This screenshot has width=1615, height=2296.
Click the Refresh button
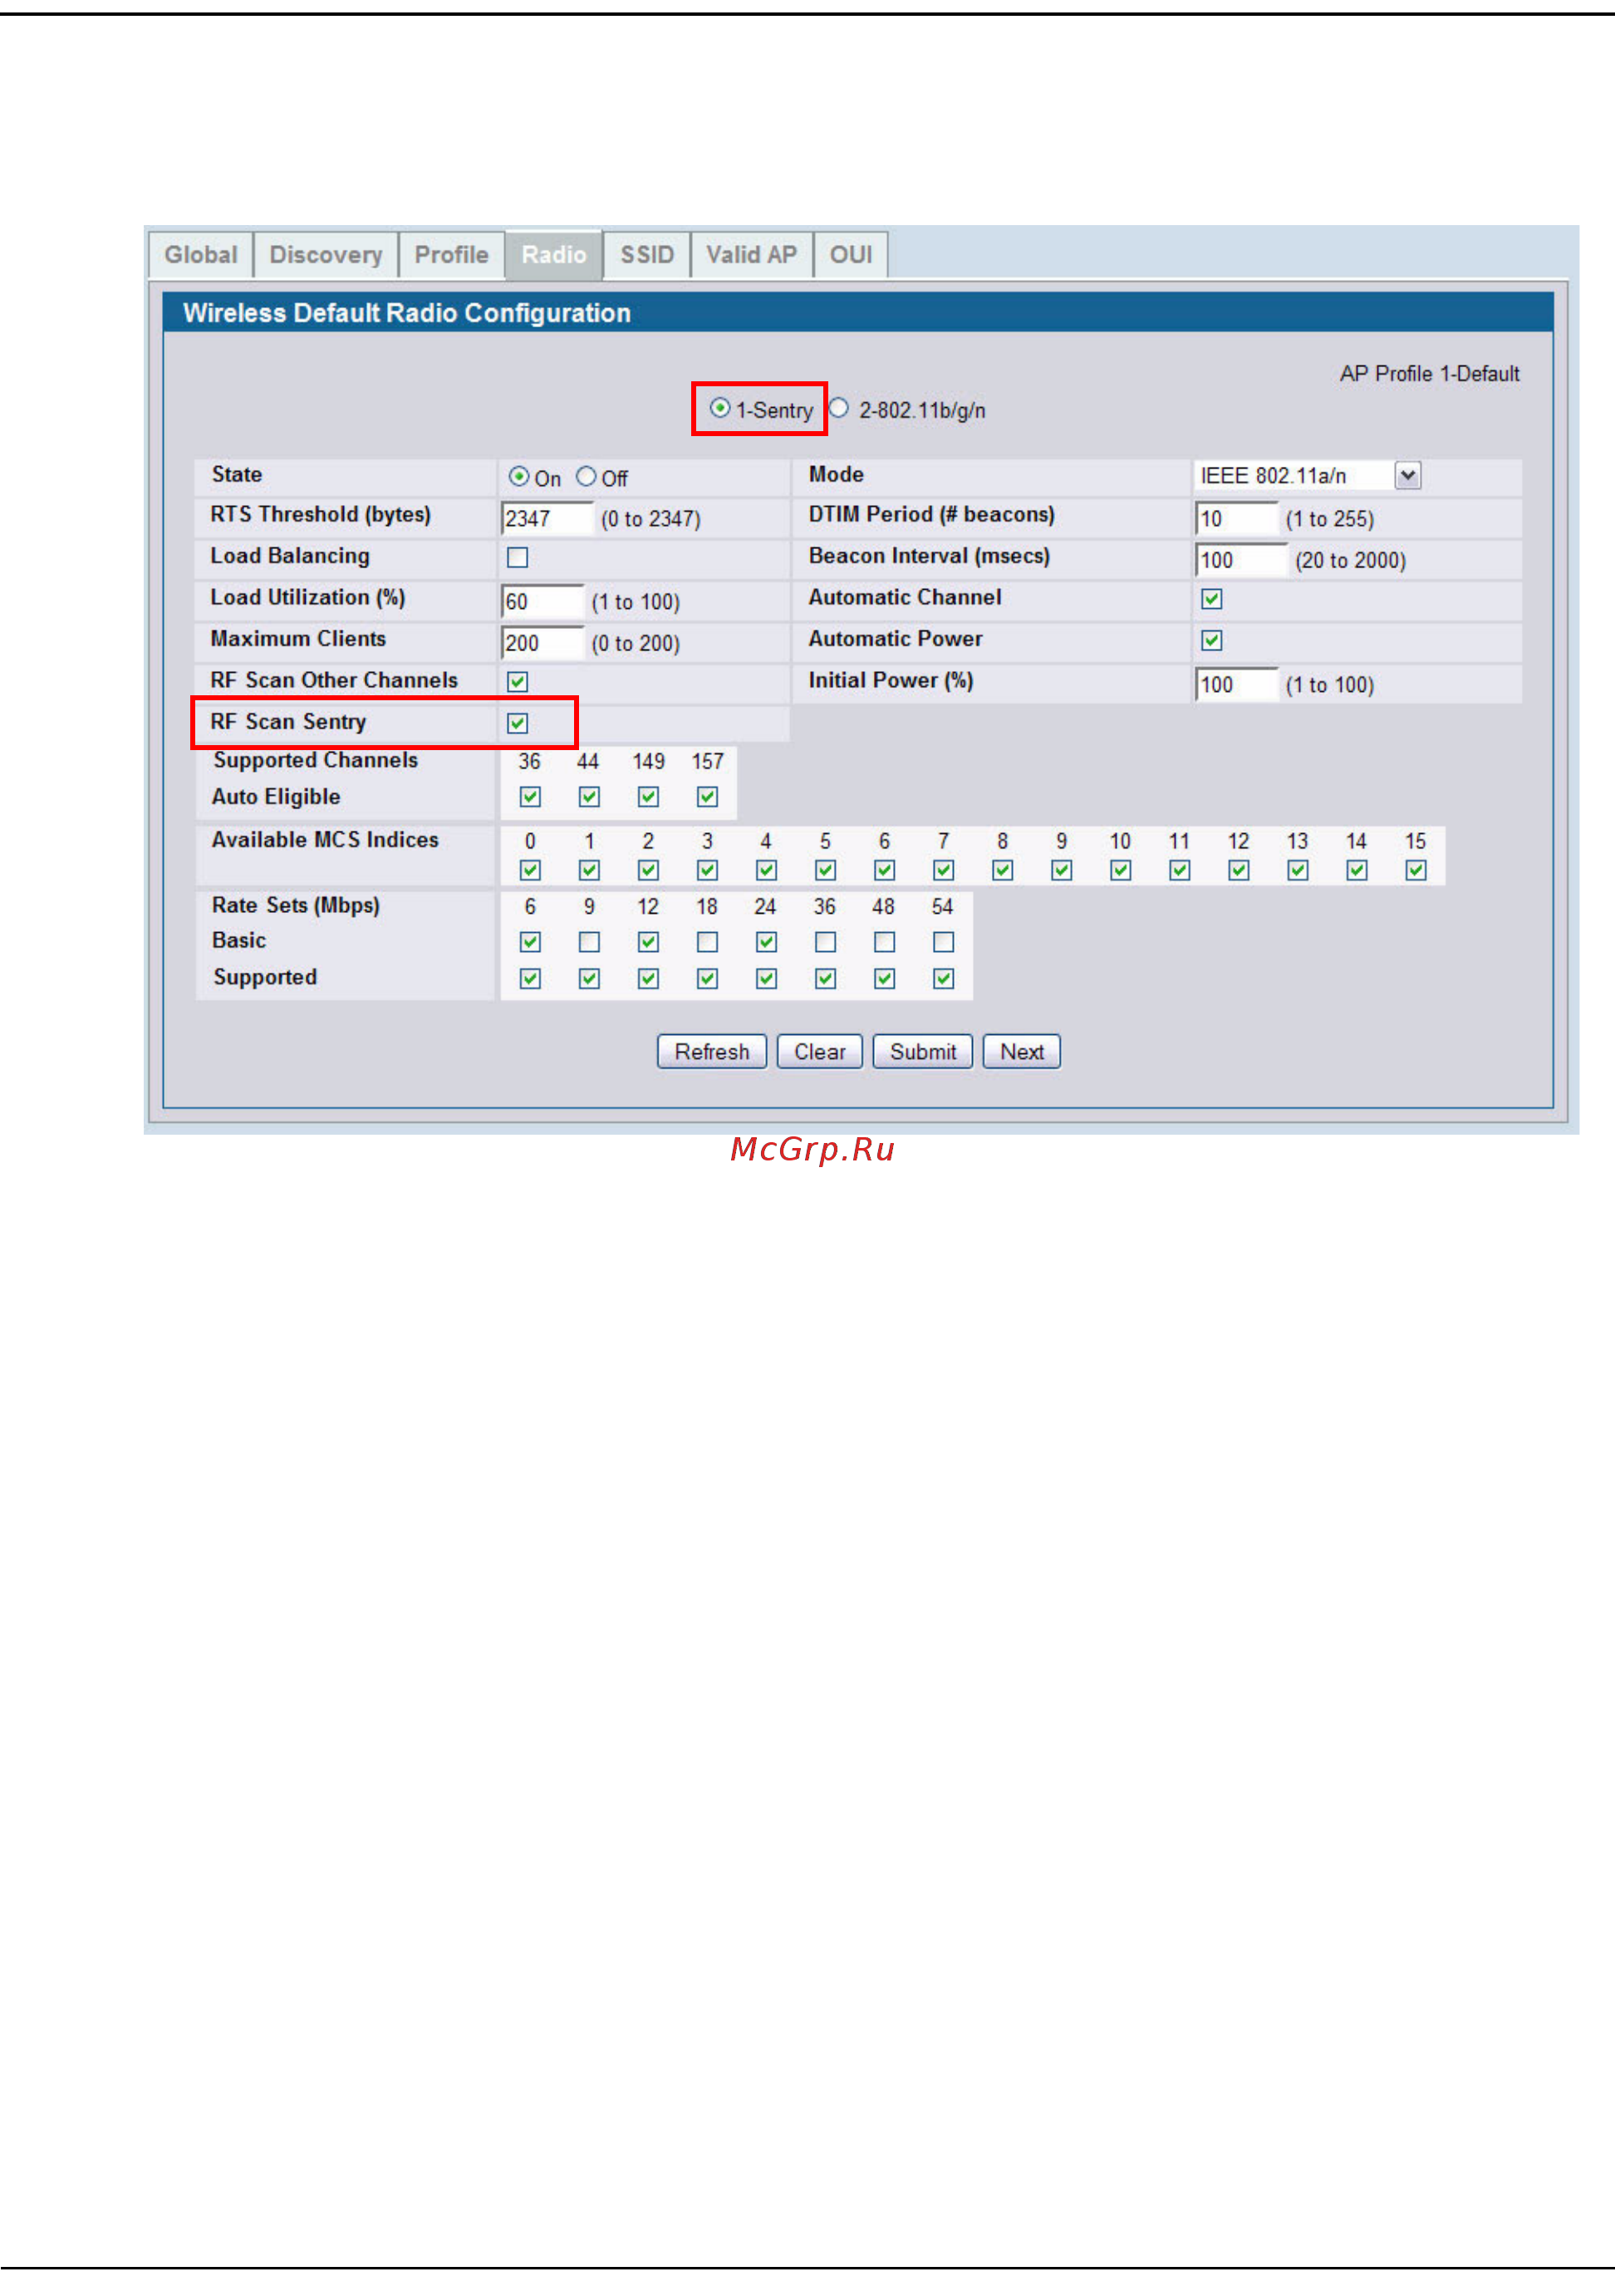click(712, 1052)
